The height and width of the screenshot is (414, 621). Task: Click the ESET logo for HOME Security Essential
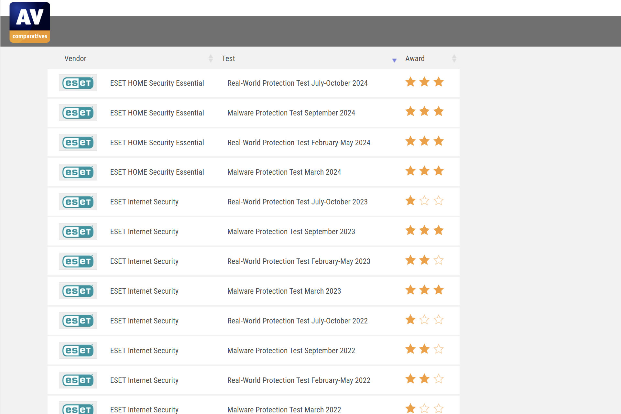coord(78,82)
